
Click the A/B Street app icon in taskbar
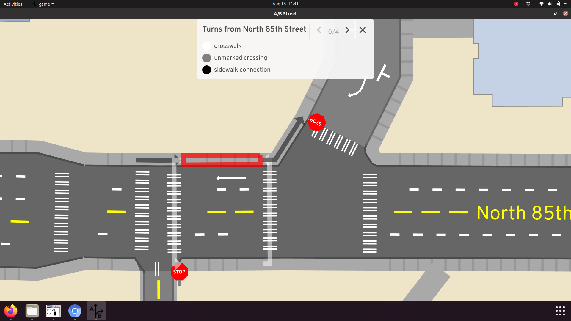[96, 311]
